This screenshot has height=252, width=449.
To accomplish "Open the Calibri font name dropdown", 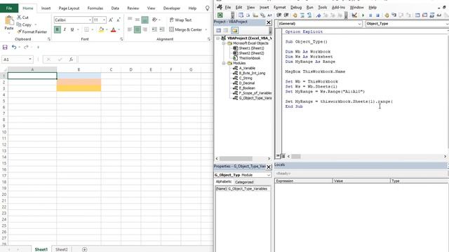I will point(90,20).
